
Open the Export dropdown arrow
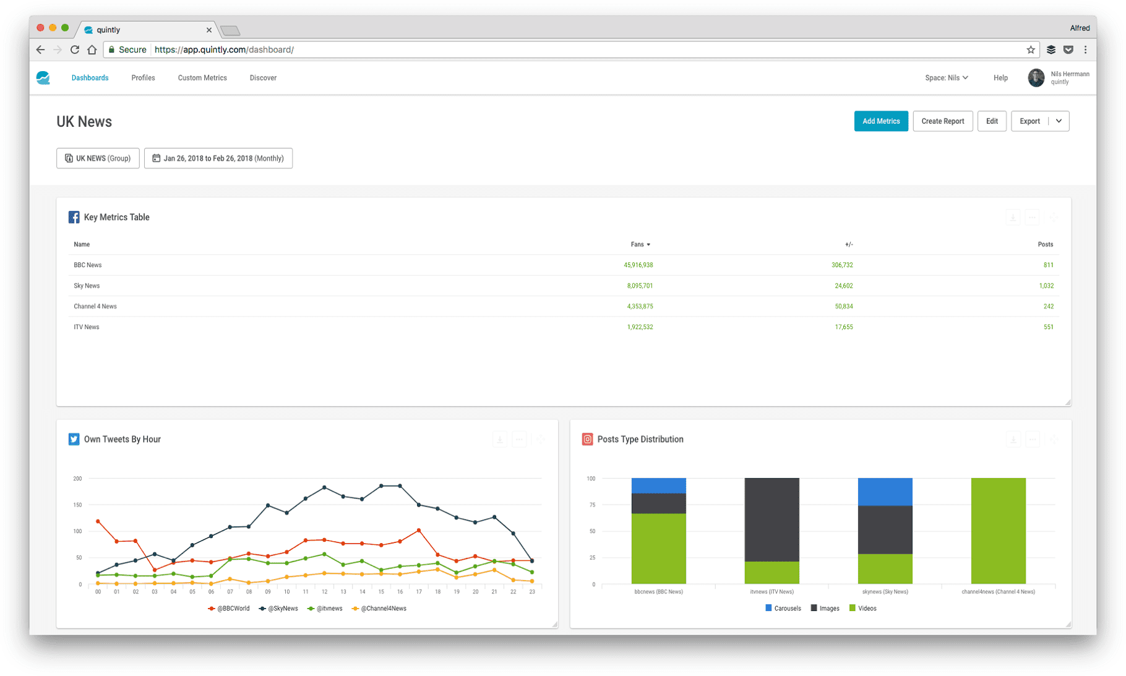point(1059,121)
